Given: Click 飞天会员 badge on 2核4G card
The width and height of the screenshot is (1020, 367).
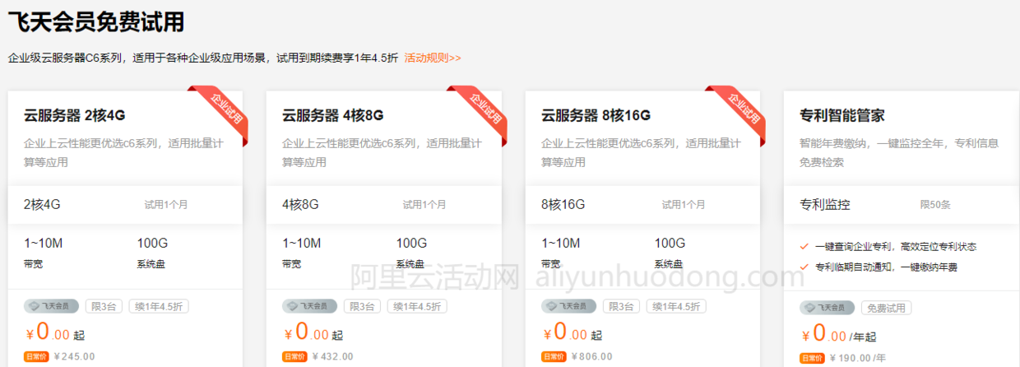Looking at the screenshot, I should point(51,306).
